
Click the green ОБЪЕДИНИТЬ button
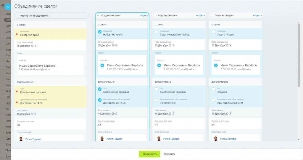(149, 154)
